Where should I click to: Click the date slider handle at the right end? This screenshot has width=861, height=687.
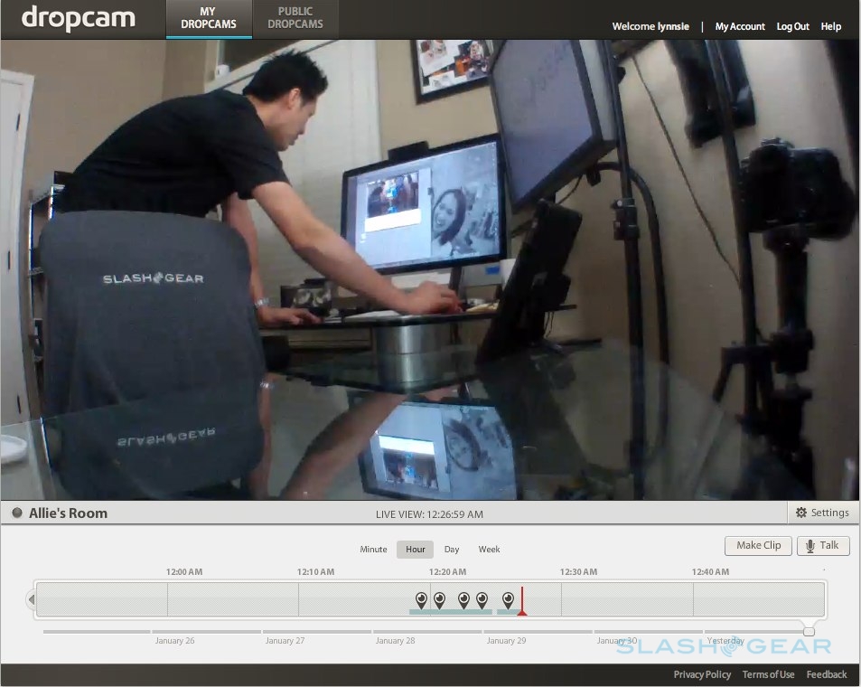click(809, 632)
